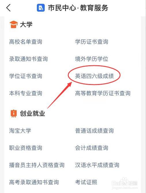Select 录取通知书查询
Viewport: 146px width, 193px height.
(28, 59)
